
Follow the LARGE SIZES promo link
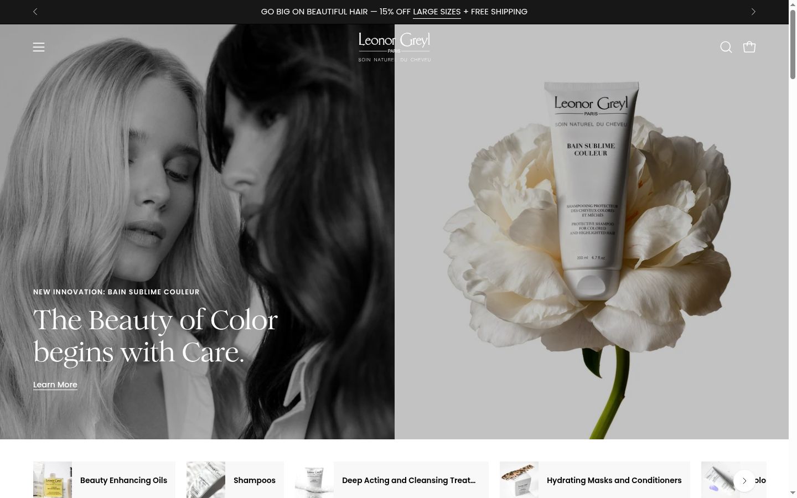(437, 12)
